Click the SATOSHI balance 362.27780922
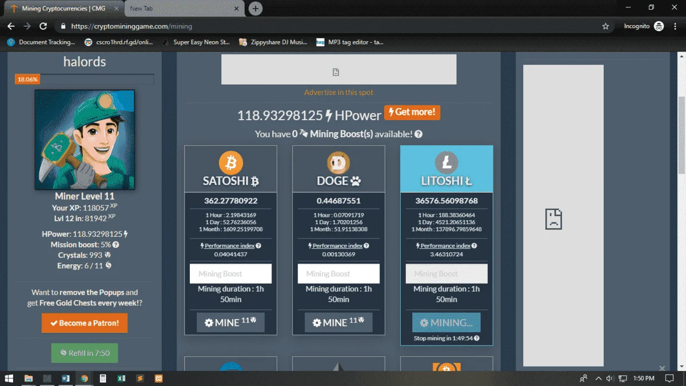The width and height of the screenshot is (686, 386). click(231, 201)
